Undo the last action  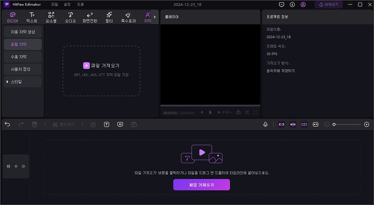(x=7, y=124)
